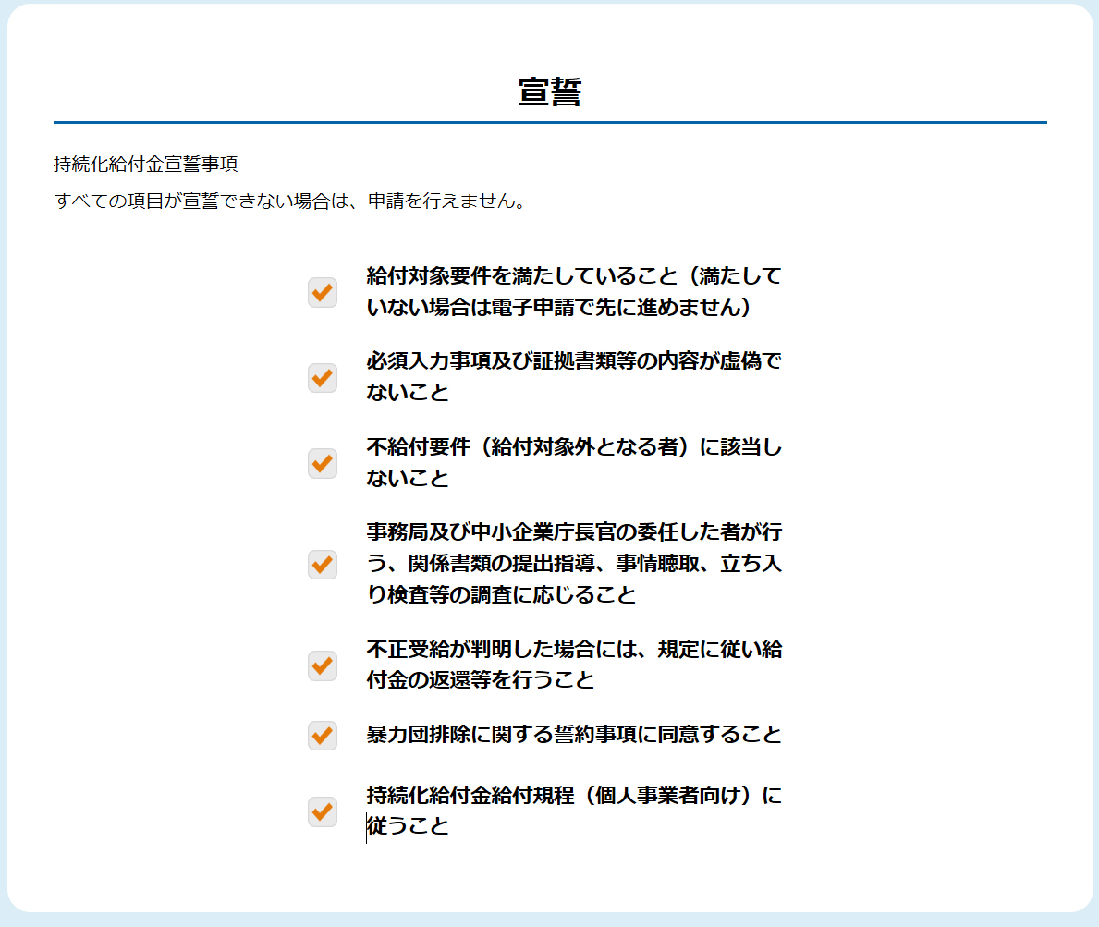Toggle checkbox for 事務局及び中小企業庁長官の調査に応じること

[x=323, y=564]
